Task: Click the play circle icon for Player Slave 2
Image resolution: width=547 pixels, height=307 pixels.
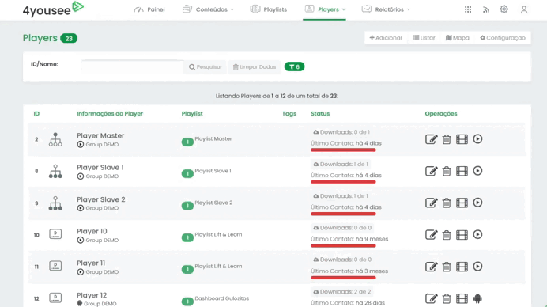Action: (477, 203)
